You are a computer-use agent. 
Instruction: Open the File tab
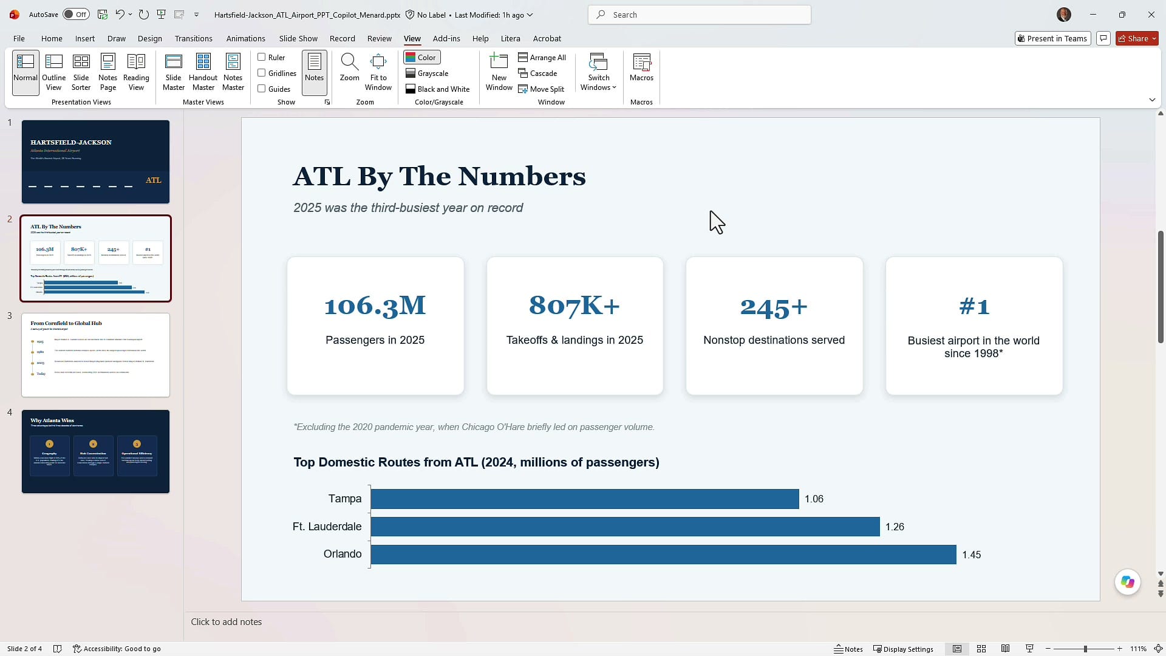point(19,38)
